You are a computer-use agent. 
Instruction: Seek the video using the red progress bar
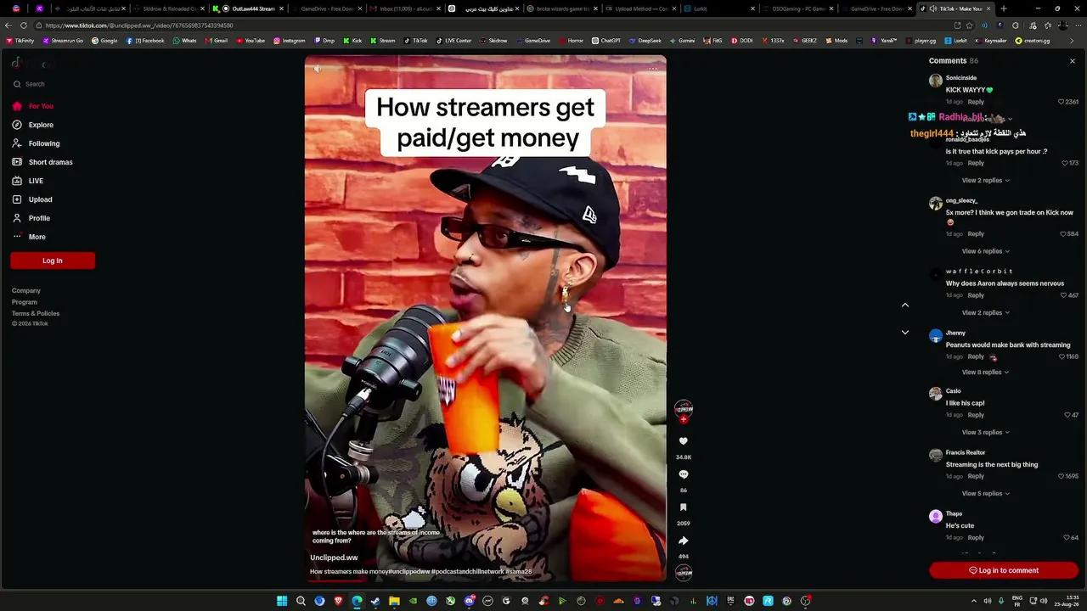(486, 580)
